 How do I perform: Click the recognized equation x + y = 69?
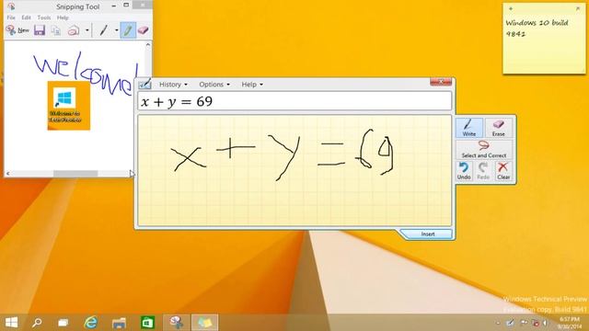(x=177, y=101)
